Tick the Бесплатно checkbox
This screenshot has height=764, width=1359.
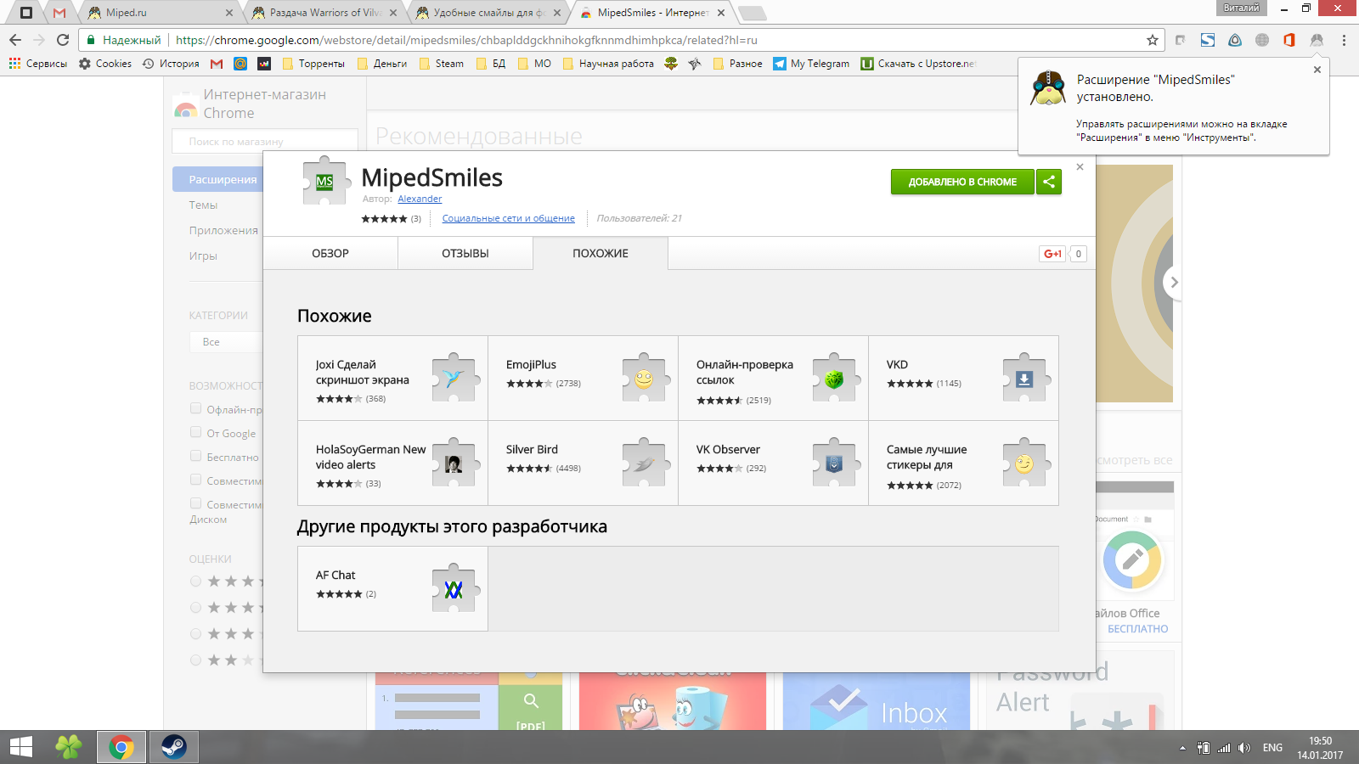coord(196,456)
